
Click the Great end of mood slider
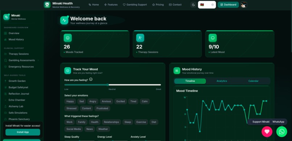click(x=158, y=89)
